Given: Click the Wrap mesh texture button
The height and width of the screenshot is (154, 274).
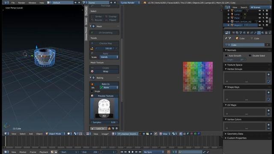Looking at the screenshot, I should (x=106, y=71).
